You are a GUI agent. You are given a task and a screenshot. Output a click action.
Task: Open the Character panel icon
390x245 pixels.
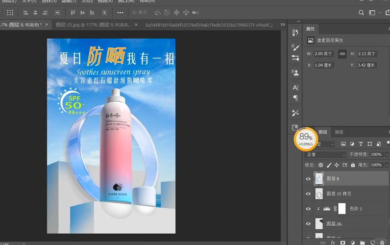295,88
